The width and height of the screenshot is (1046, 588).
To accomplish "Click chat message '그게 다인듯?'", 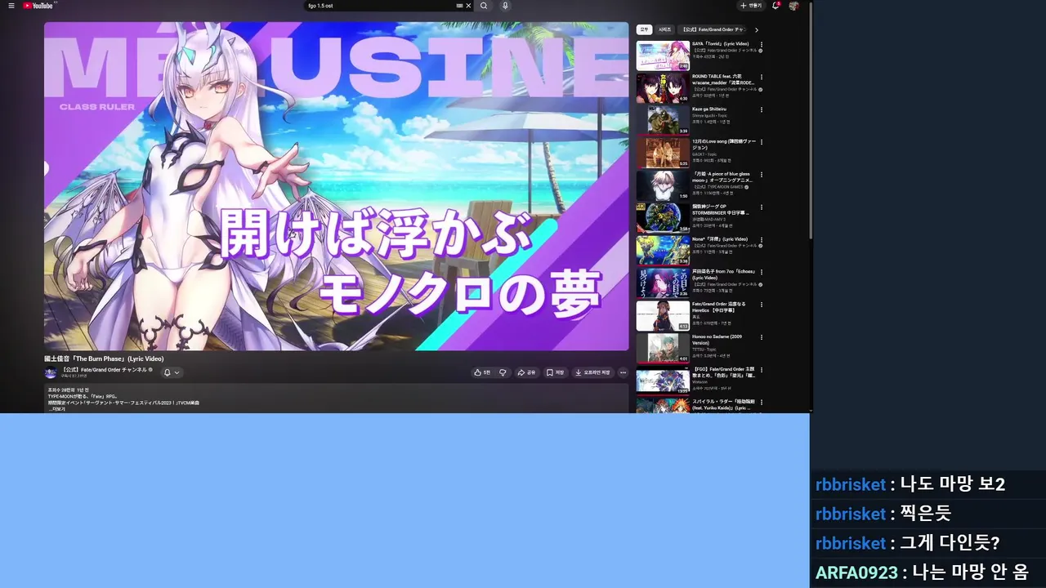I will 950,543.
